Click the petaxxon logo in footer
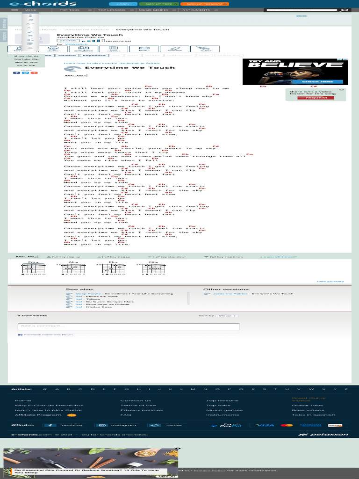359x479 pixels. (x=323, y=435)
